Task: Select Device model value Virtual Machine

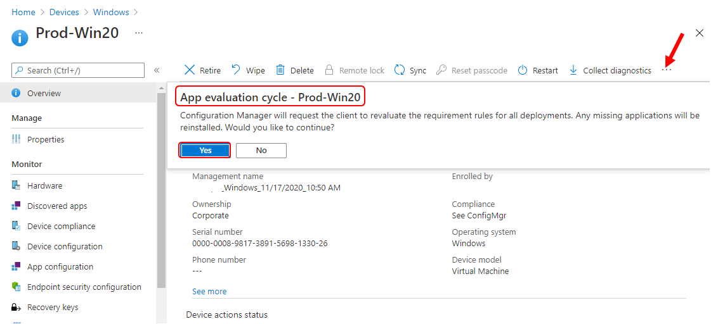Action: (480, 271)
